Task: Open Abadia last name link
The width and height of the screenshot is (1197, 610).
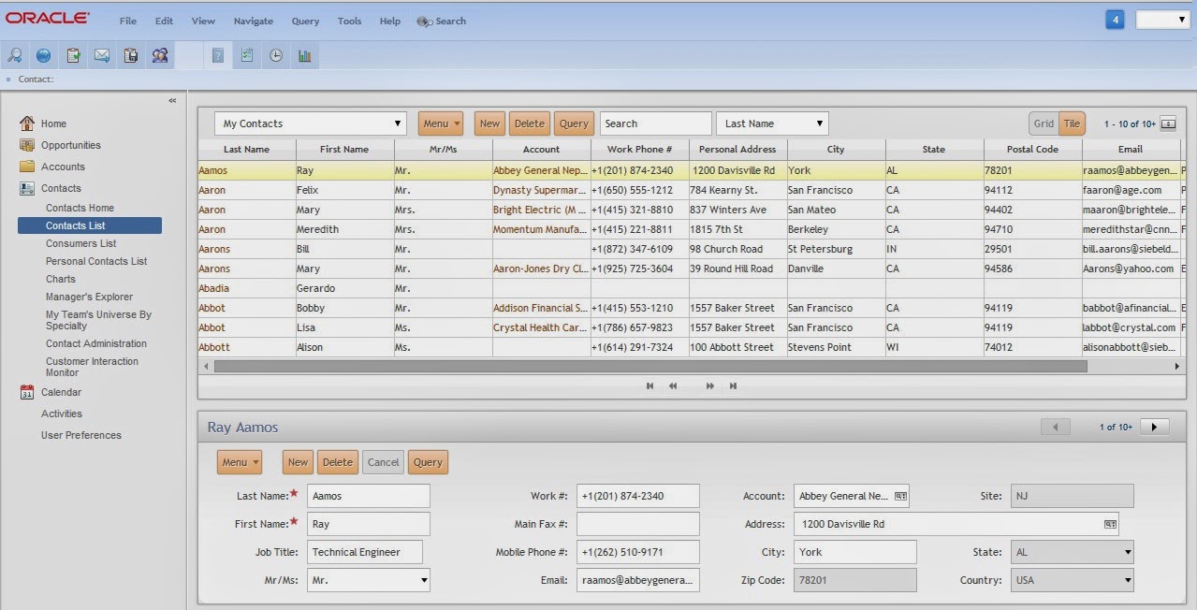Action: click(x=213, y=288)
